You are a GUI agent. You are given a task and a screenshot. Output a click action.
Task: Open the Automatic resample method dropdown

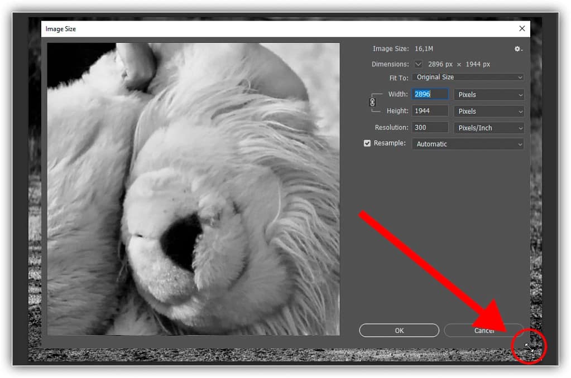(x=467, y=144)
